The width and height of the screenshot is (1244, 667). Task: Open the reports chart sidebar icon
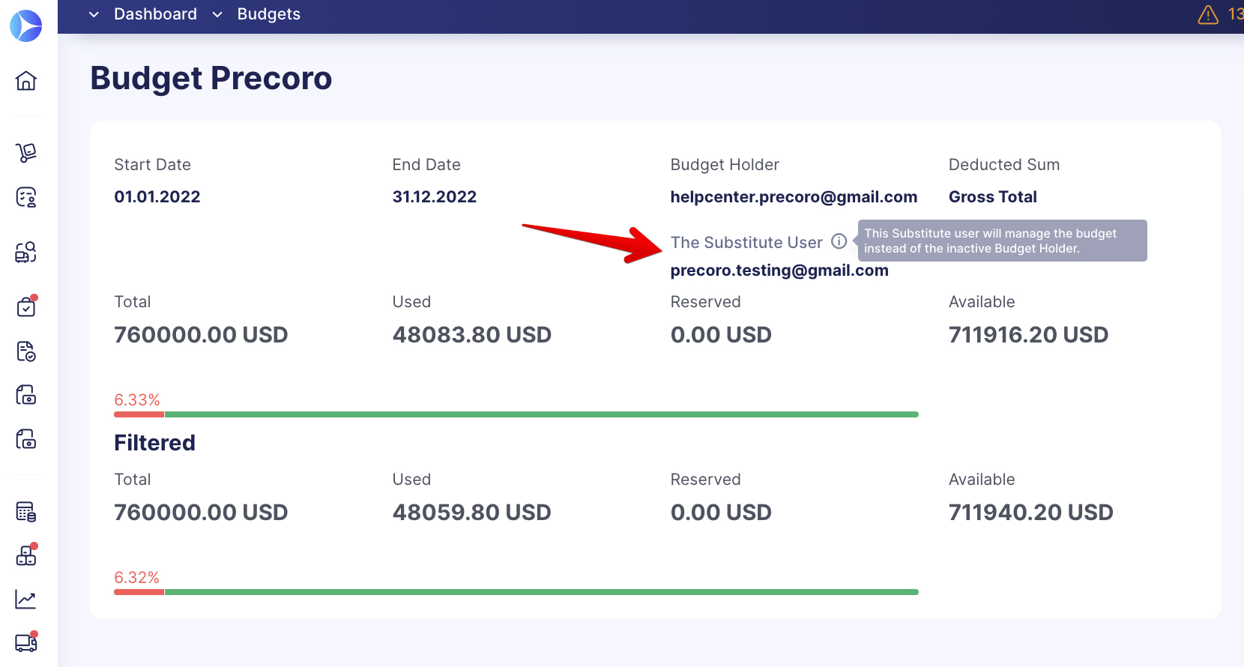pos(26,599)
